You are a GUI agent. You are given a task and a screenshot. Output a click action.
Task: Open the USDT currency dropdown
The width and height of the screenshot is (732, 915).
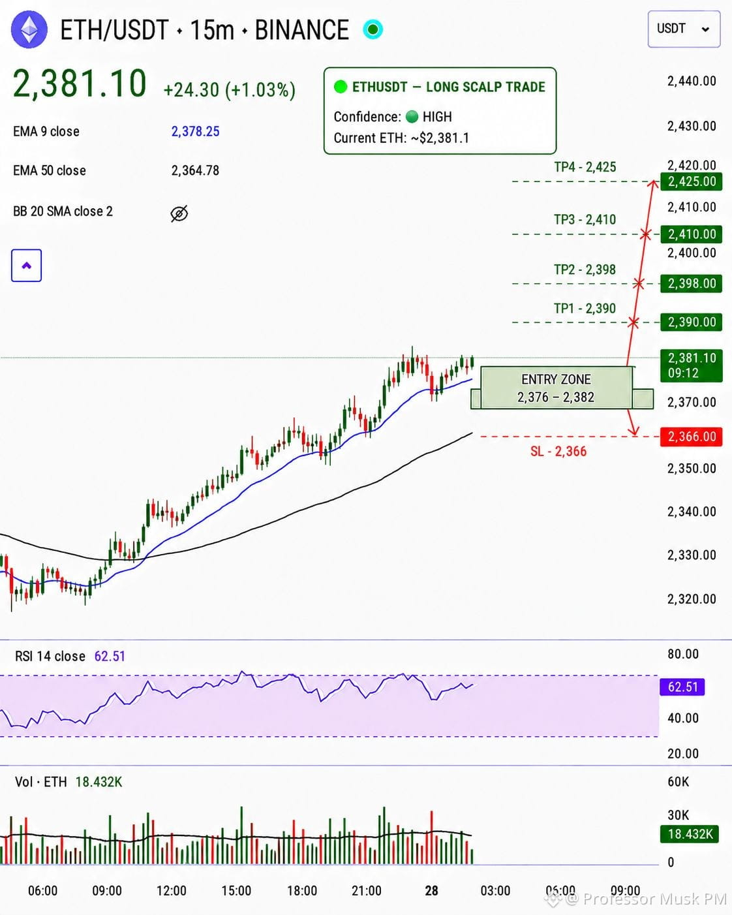[x=684, y=29]
